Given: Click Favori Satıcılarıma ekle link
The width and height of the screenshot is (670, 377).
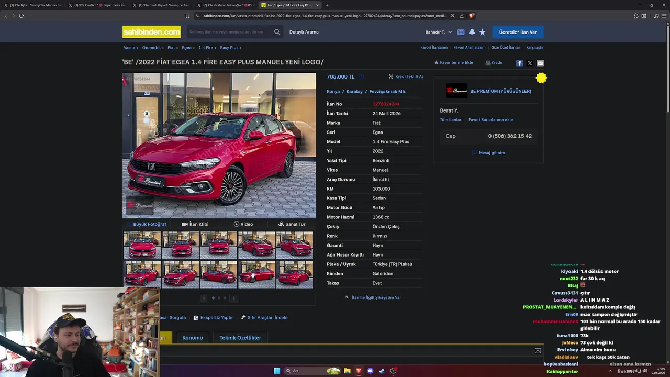Looking at the screenshot, I should pyautogui.click(x=490, y=120).
